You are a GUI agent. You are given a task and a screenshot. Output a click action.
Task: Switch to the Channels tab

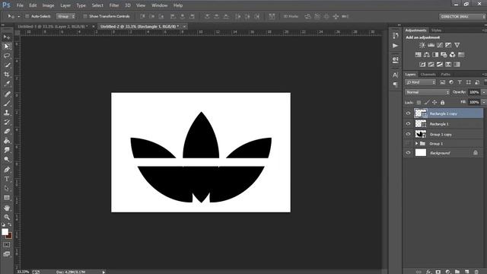428,75
